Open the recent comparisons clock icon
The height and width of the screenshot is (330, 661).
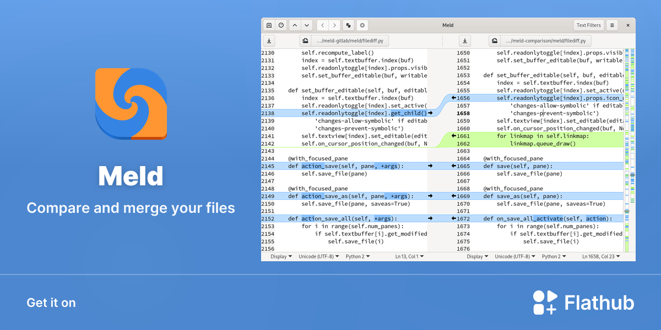281,25
